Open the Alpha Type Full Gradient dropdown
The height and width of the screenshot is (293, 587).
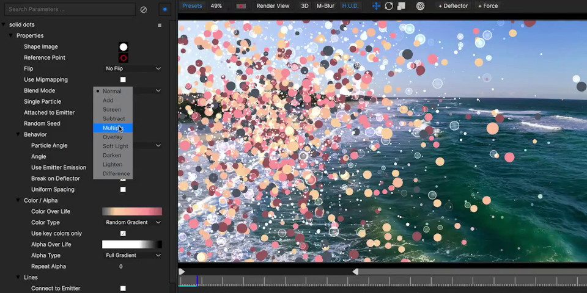pyautogui.click(x=133, y=255)
